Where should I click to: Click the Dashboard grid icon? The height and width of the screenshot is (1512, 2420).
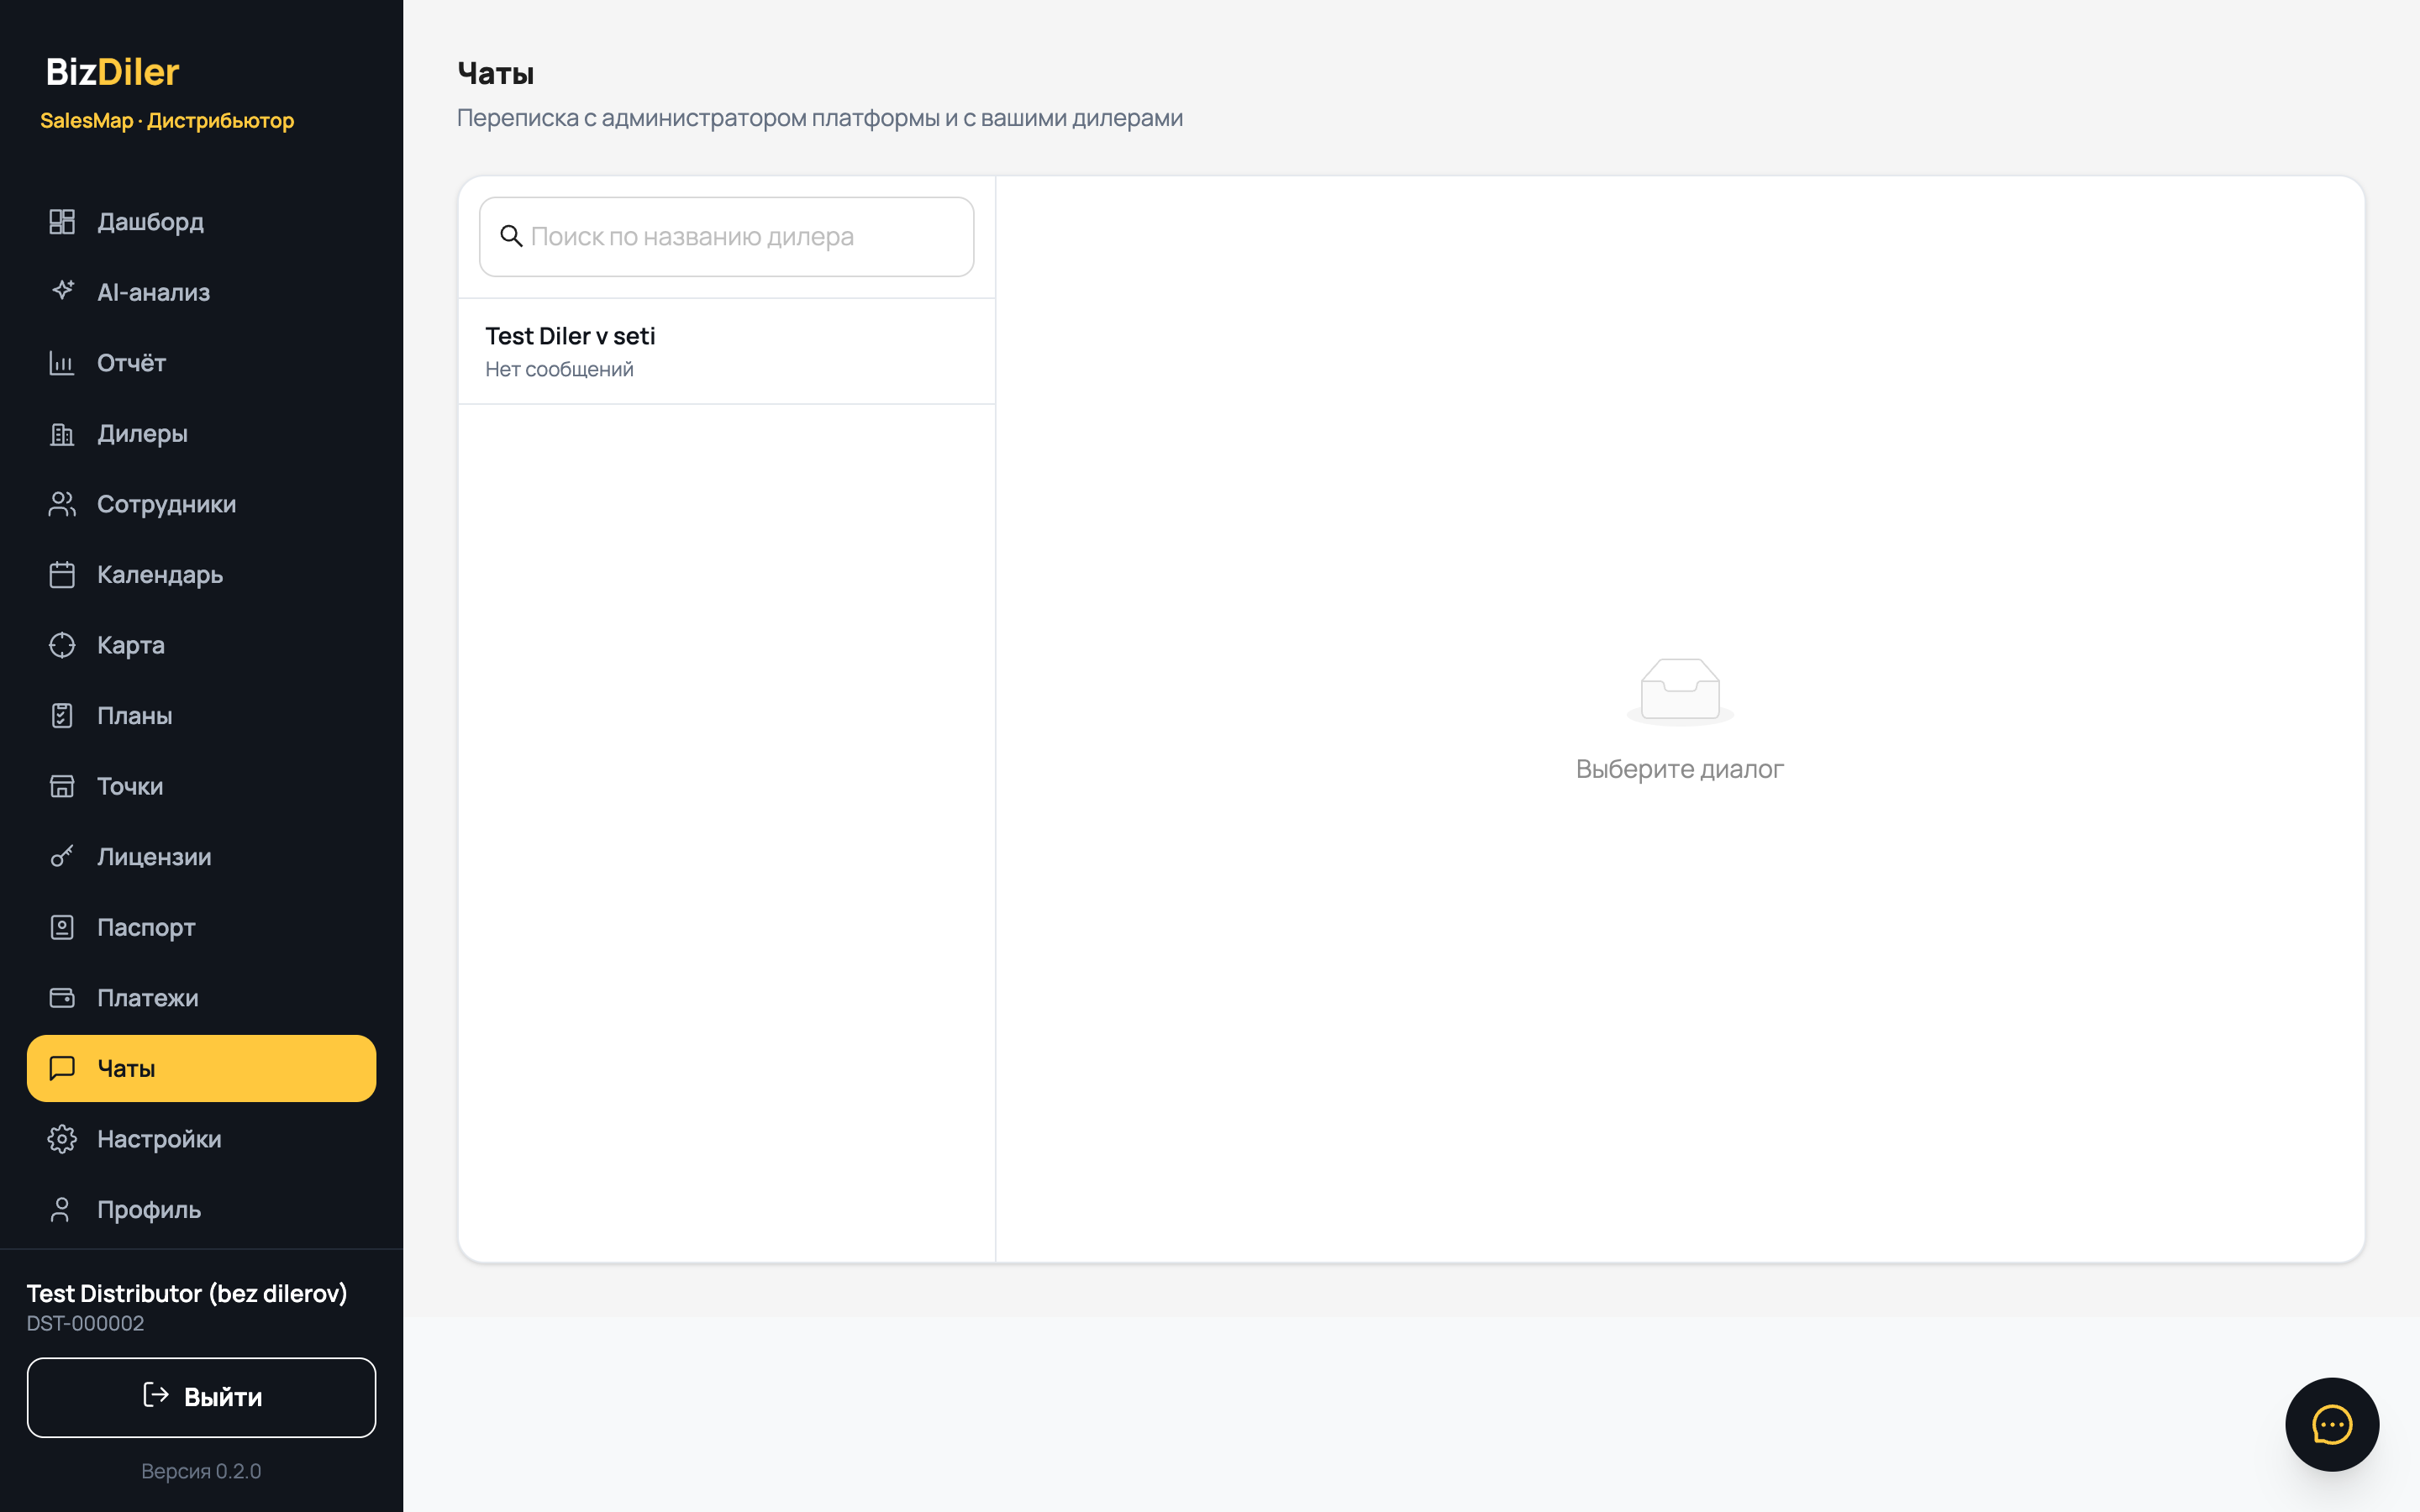[x=62, y=221]
